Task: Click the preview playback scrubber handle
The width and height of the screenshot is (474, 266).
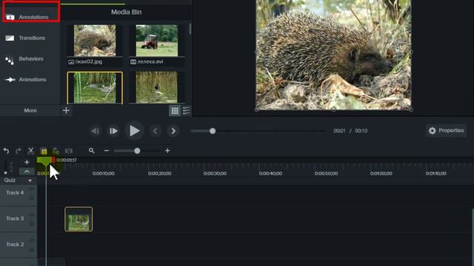Action: pos(213,131)
